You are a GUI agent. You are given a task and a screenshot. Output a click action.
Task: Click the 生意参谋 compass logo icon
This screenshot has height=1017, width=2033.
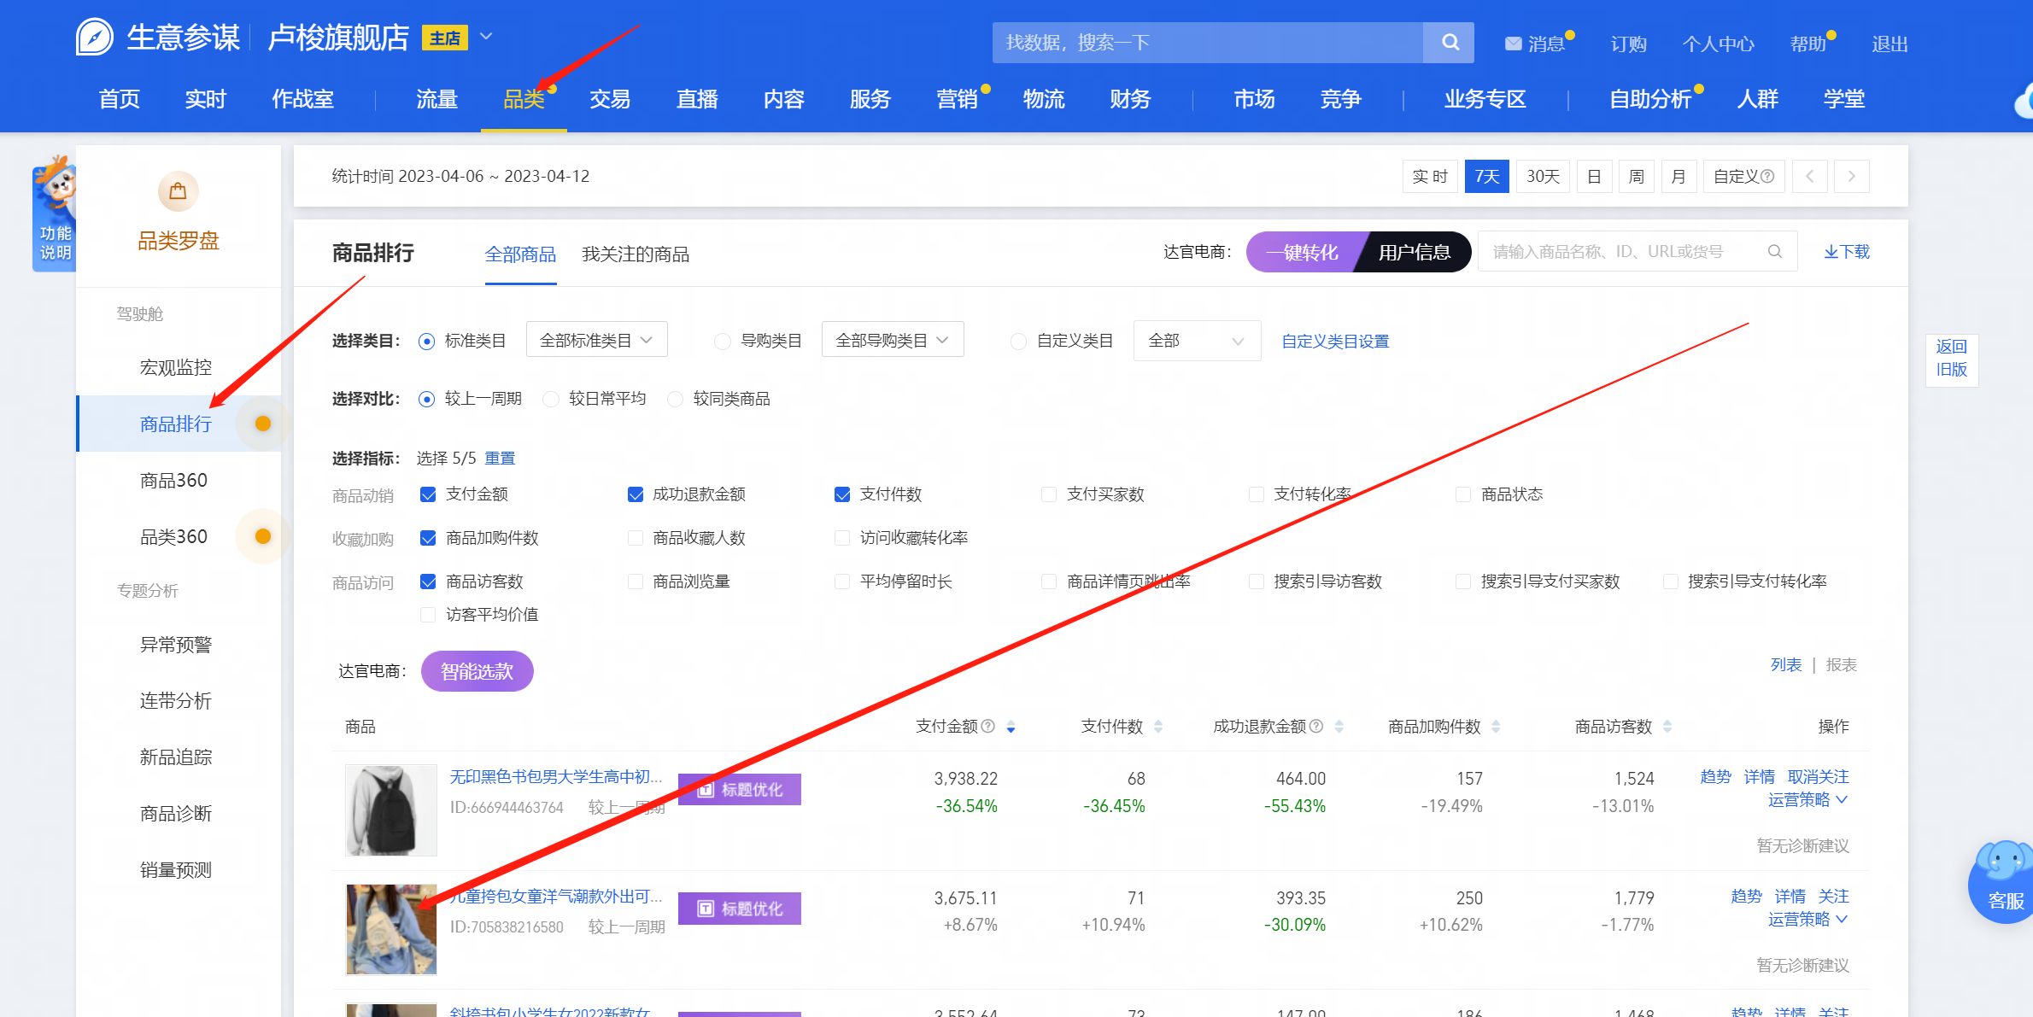click(x=94, y=38)
